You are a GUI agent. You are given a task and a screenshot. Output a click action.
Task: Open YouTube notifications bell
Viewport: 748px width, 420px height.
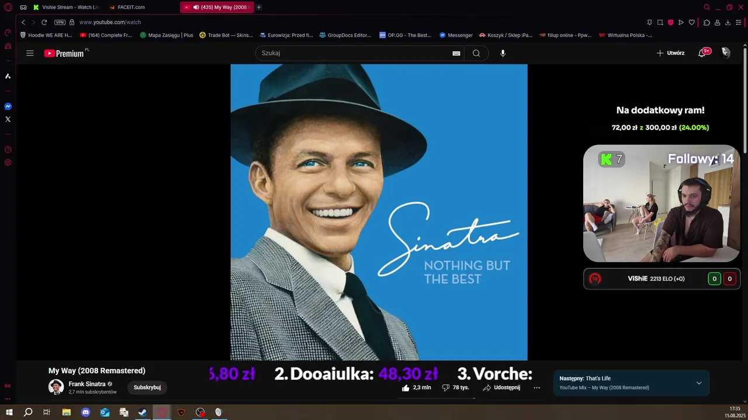702,53
